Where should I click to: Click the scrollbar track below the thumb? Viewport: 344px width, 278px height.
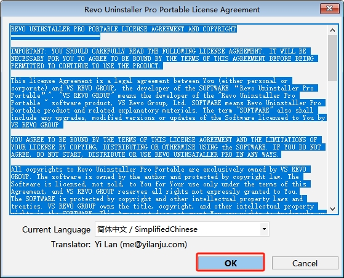click(332, 143)
